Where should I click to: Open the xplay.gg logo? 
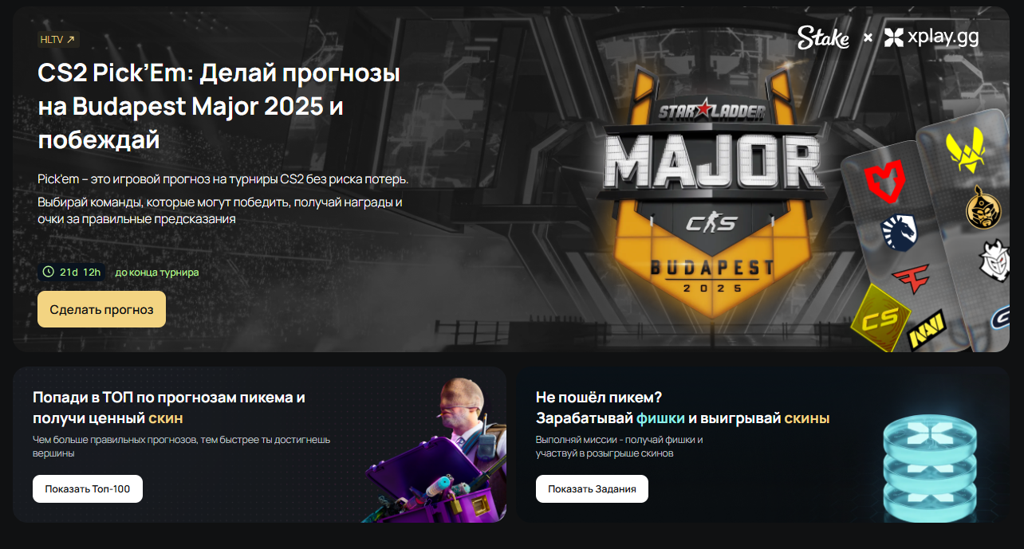tap(931, 37)
